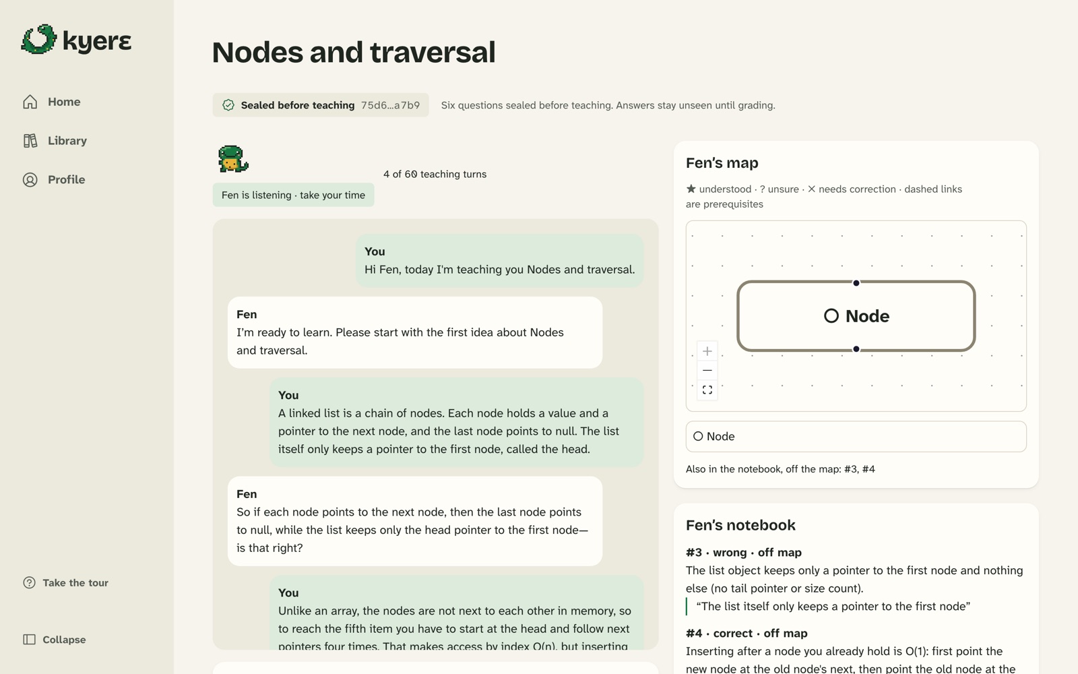Click the question-mark icon beside Take the tour

tap(29, 583)
